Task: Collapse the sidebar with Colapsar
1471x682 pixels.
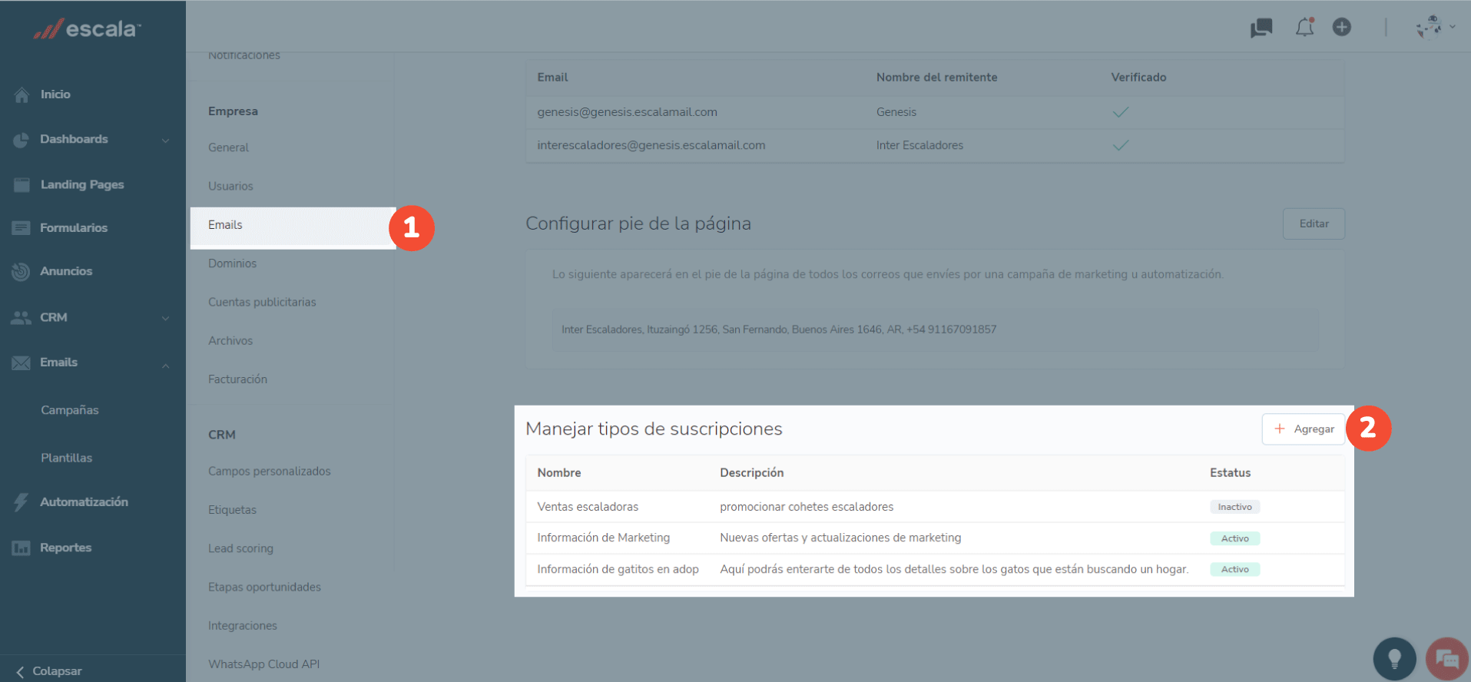Action: [49, 670]
